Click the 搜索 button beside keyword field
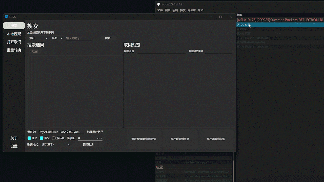324x182 pixels. (x=108, y=38)
